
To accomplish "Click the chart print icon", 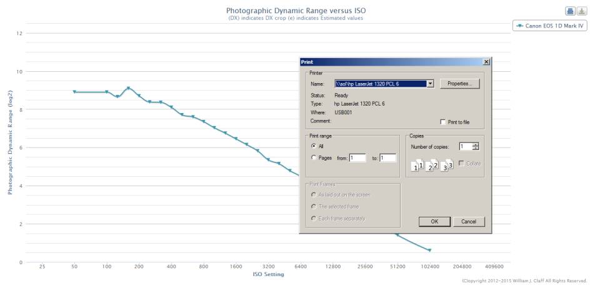I will pyautogui.click(x=570, y=11).
